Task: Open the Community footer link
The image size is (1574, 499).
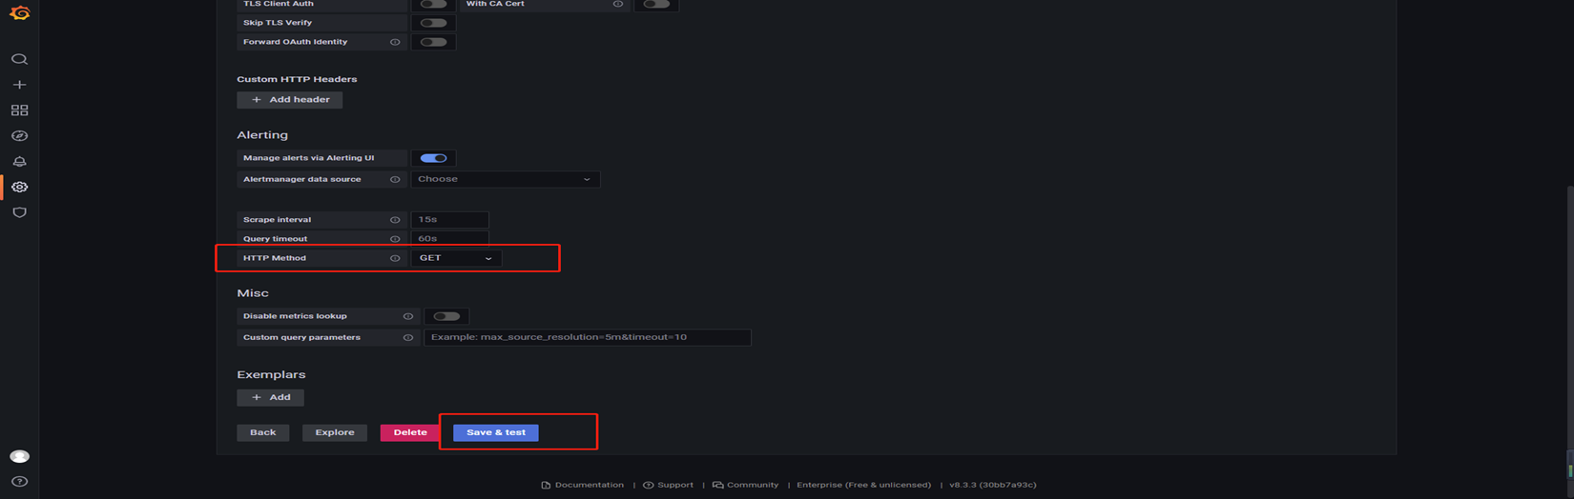Action: (746, 485)
